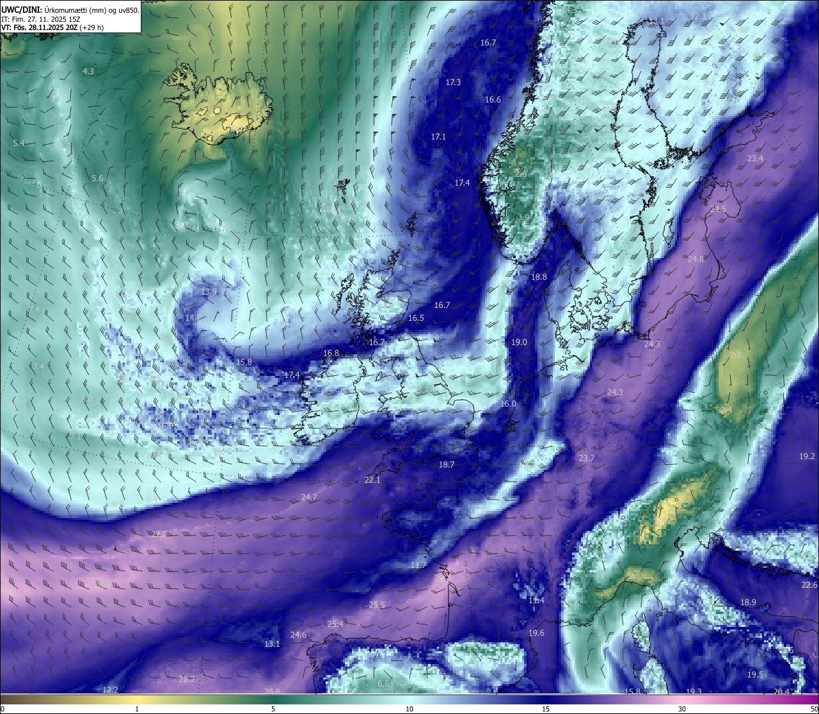The width and height of the screenshot is (819, 714).
Task: Pick the 13.1 value label
Action: point(272,644)
